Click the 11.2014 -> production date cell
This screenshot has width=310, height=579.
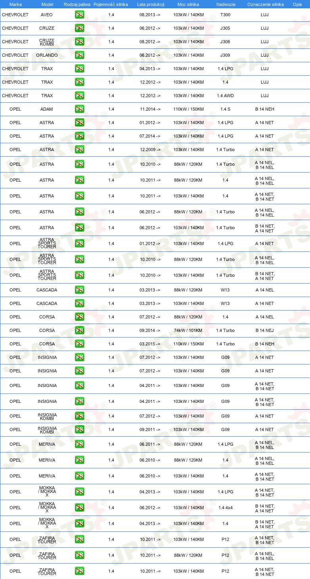(x=150, y=109)
